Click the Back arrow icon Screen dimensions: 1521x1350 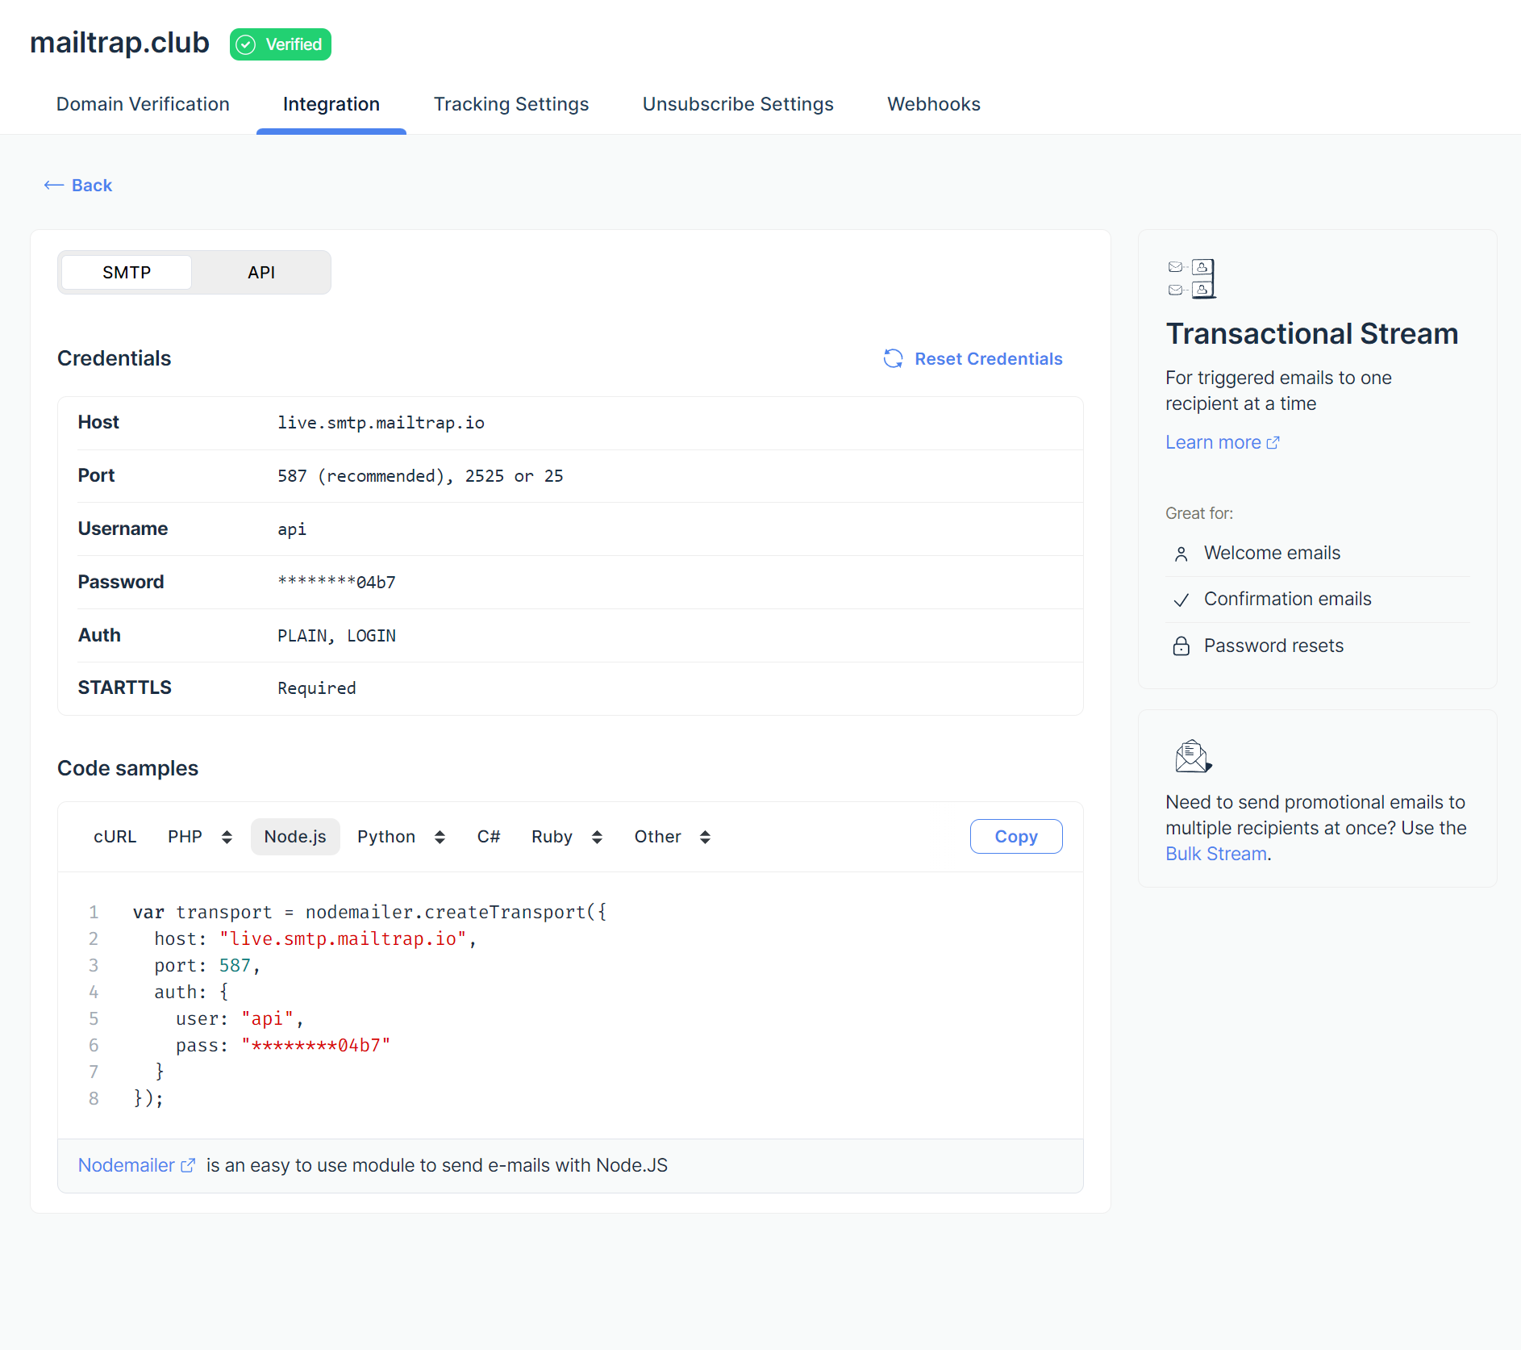[x=53, y=185]
